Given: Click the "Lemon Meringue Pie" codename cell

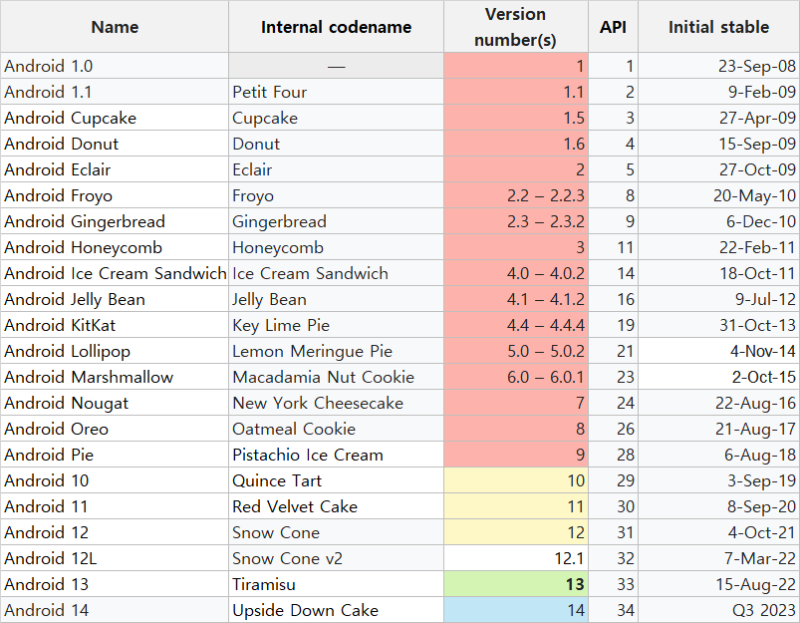Looking at the screenshot, I should coord(336,351).
